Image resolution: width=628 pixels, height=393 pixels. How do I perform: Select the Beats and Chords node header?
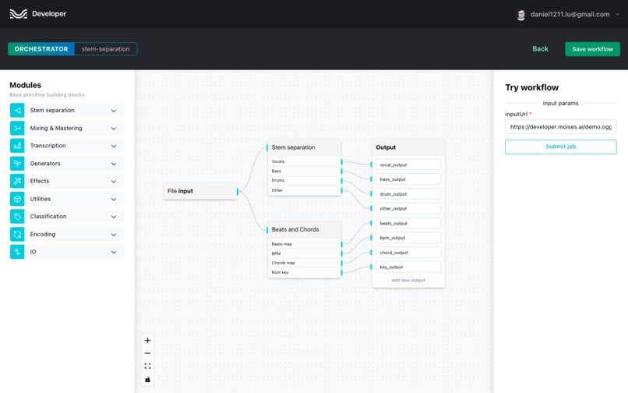pyautogui.click(x=304, y=229)
